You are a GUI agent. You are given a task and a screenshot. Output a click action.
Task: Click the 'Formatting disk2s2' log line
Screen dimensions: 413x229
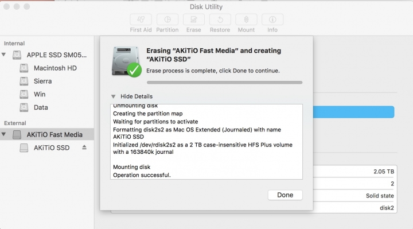(x=197, y=133)
